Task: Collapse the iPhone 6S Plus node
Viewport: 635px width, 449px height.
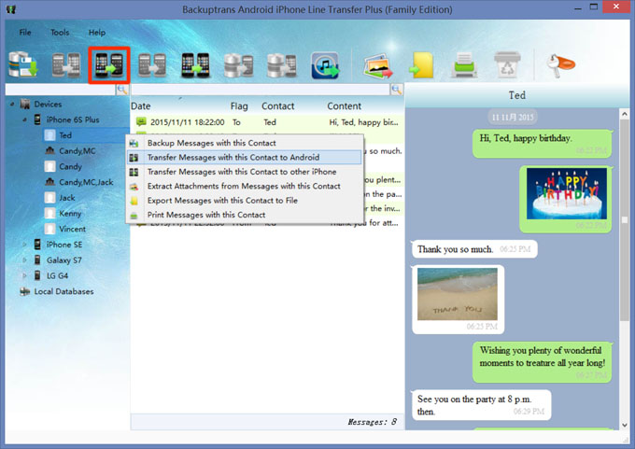Action: coord(24,119)
